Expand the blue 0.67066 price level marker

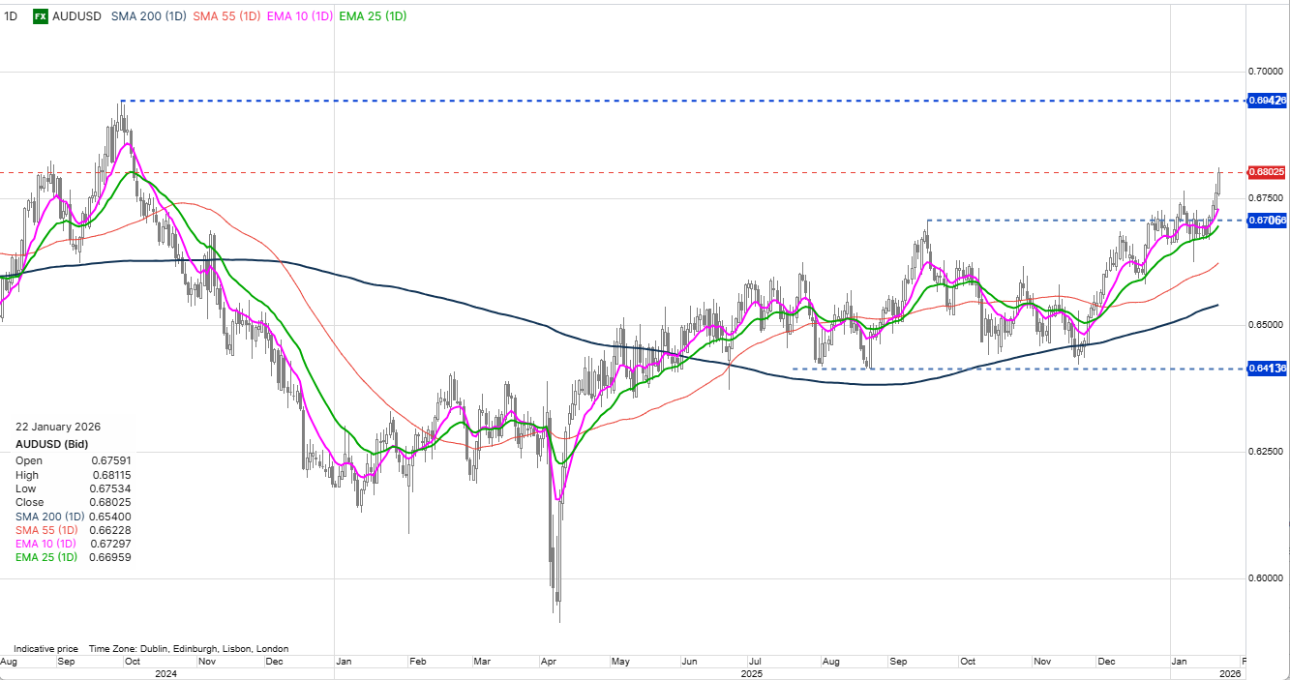1268,221
